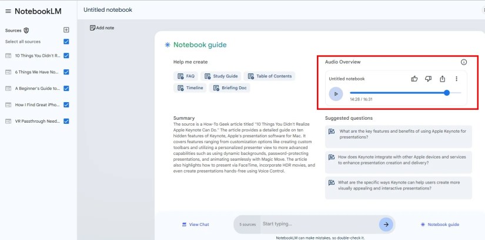Click the send arrow button
This screenshot has width=485, height=240.
pyautogui.click(x=386, y=225)
